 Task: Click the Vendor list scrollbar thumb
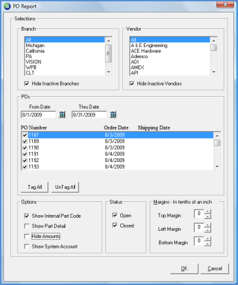[214, 48]
